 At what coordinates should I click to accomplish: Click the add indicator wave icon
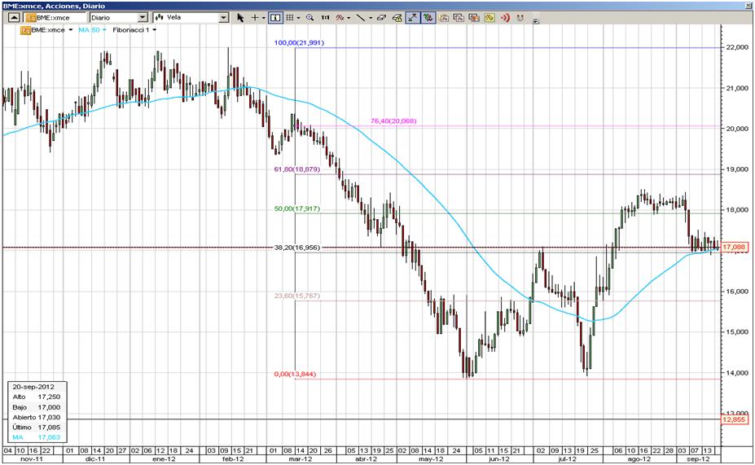point(340,18)
